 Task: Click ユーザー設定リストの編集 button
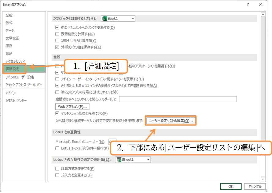click(171, 121)
